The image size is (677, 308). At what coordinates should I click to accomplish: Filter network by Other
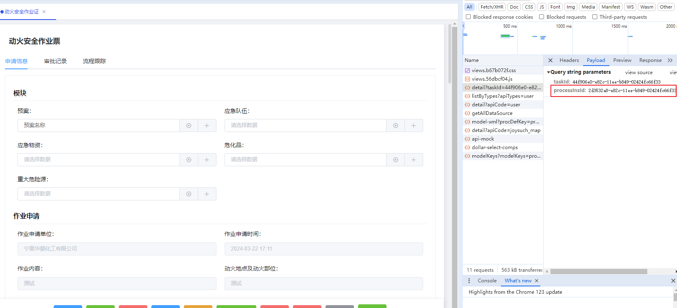click(666, 7)
